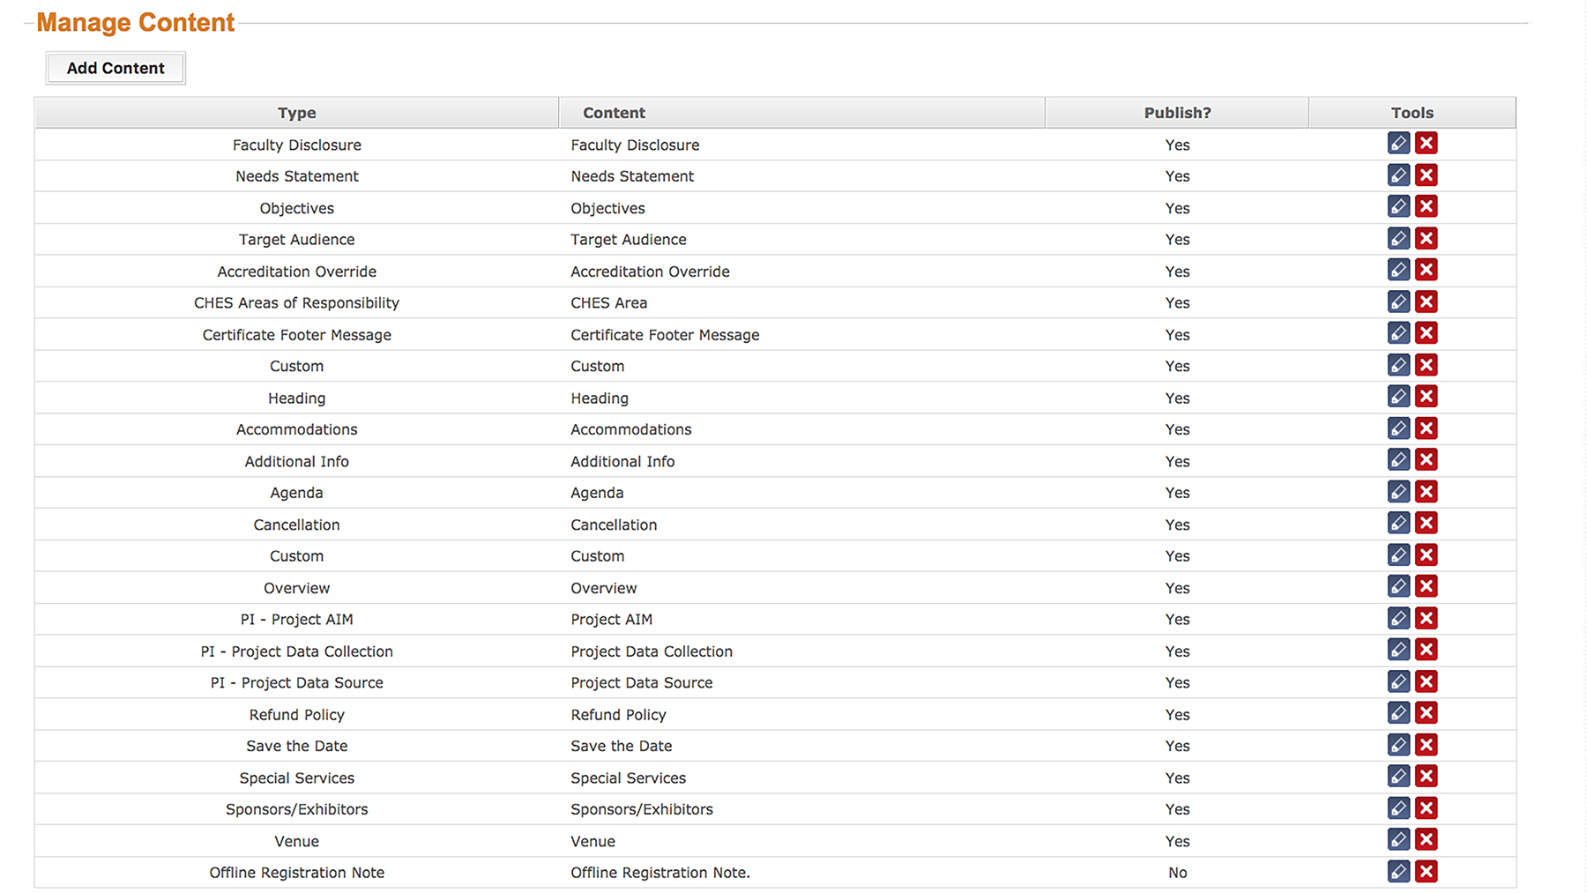Delete the Accreditation Override row
This screenshot has height=893, width=1587.
[x=1426, y=271]
